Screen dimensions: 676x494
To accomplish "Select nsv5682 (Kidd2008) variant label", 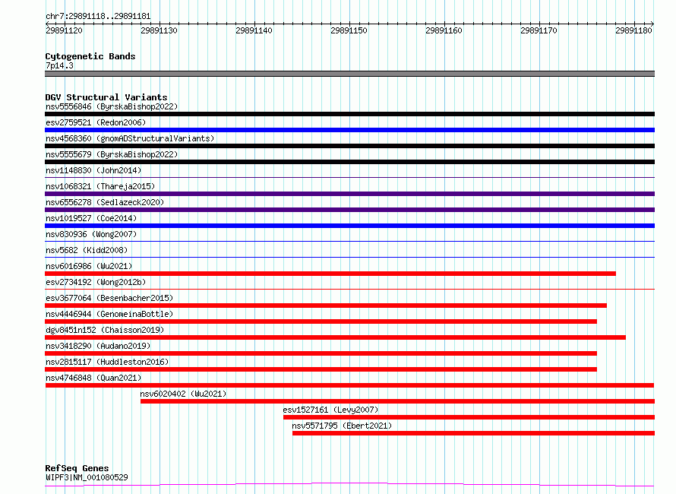I will (x=87, y=250).
